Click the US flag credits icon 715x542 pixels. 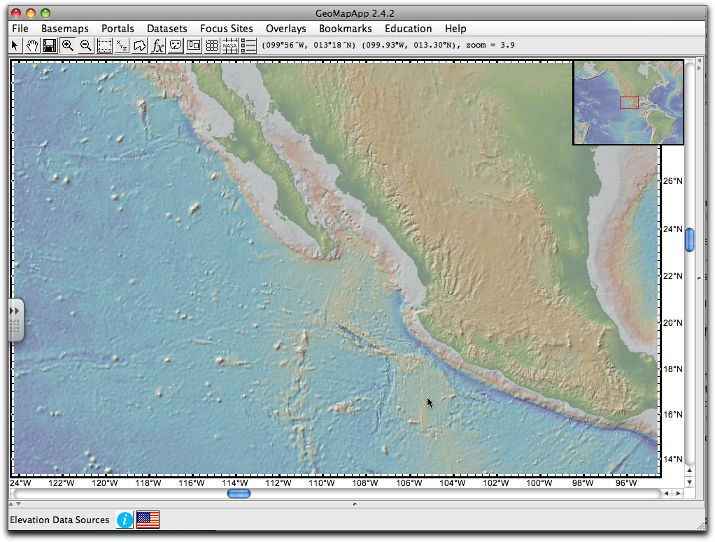click(147, 520)
